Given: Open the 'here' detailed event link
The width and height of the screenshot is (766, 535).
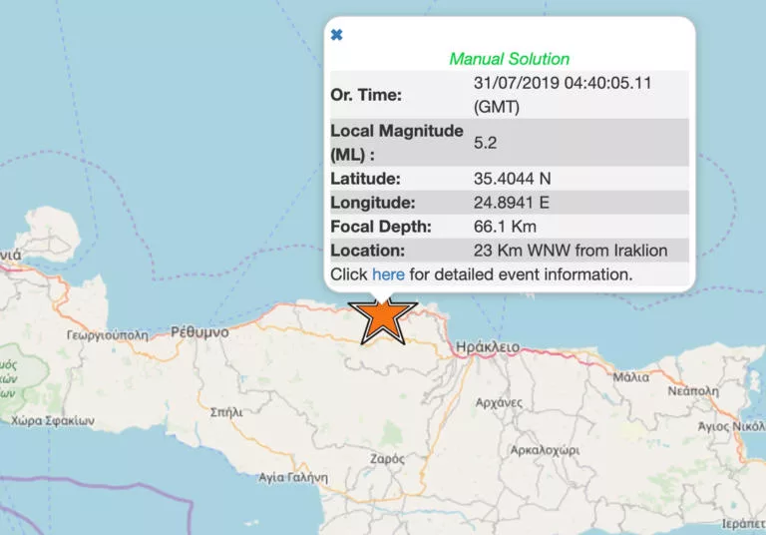Looking at the screenshot, I should pos(388,273).
